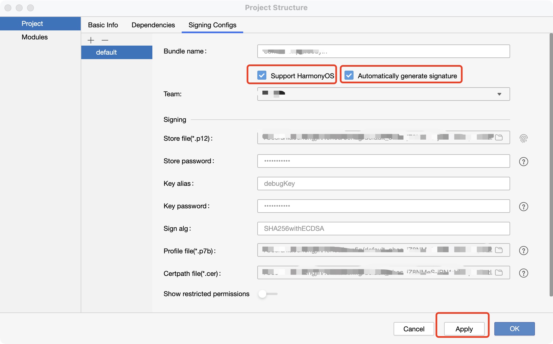This screenshot has width=553, height=344.
Task: Browse folder icon in Certpath file field
Action: click(499, 272)
